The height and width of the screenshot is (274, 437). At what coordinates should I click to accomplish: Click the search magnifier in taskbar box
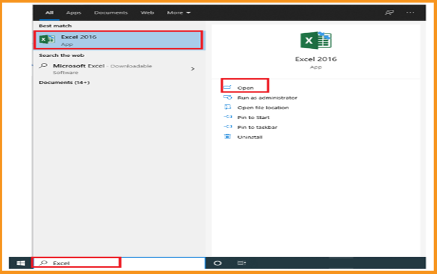(x=43, y=262)
